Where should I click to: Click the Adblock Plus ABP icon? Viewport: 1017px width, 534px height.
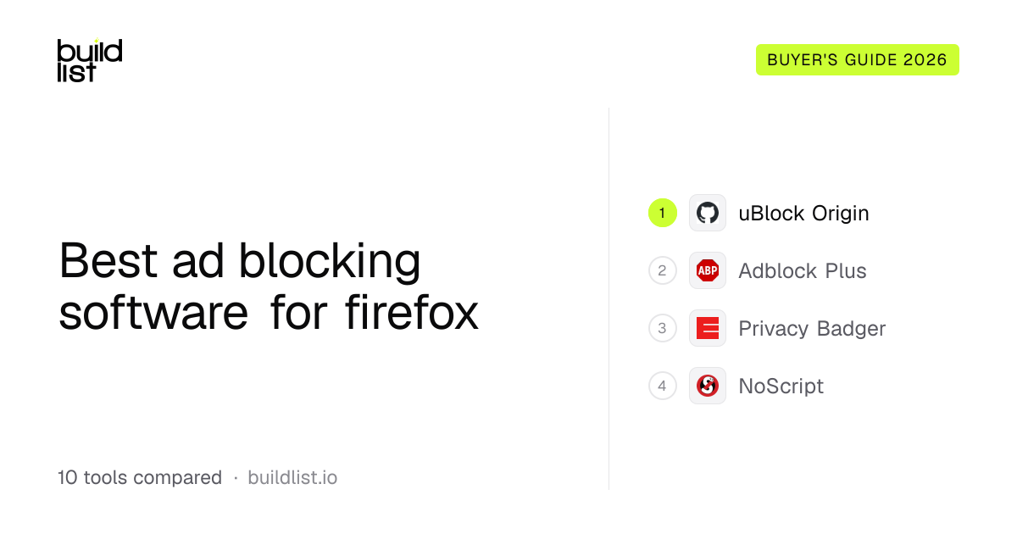pos(708,270)
